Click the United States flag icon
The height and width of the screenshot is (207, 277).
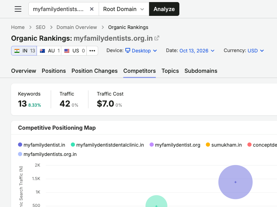[67, 51]
